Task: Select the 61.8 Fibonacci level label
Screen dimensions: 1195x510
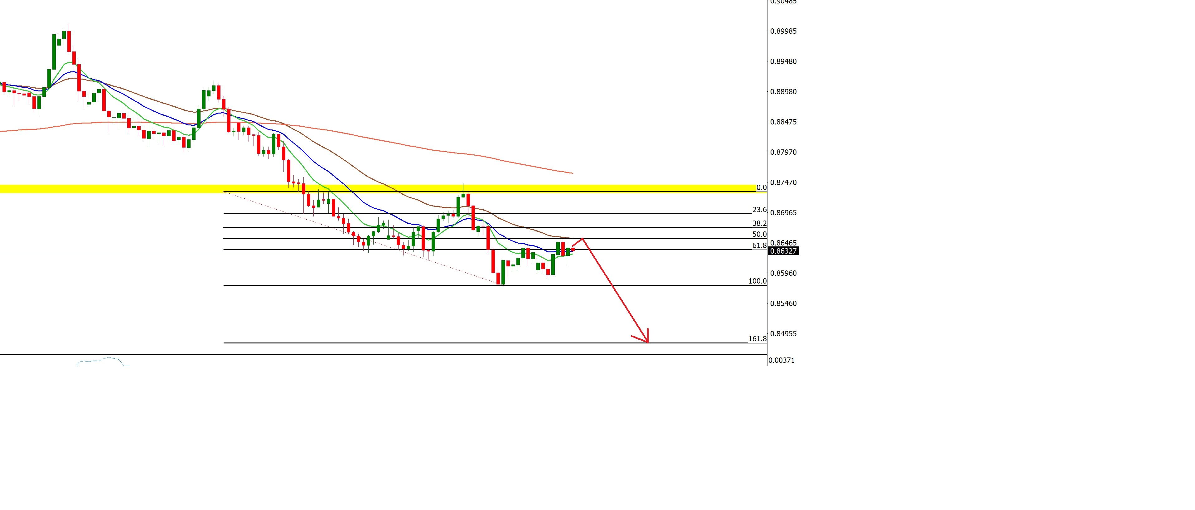Action: pos(759,245)
